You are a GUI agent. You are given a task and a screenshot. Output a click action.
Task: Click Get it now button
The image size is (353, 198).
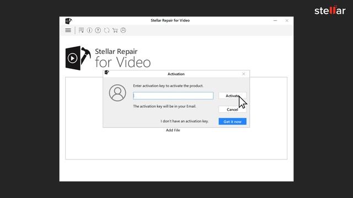pos(232,122)
